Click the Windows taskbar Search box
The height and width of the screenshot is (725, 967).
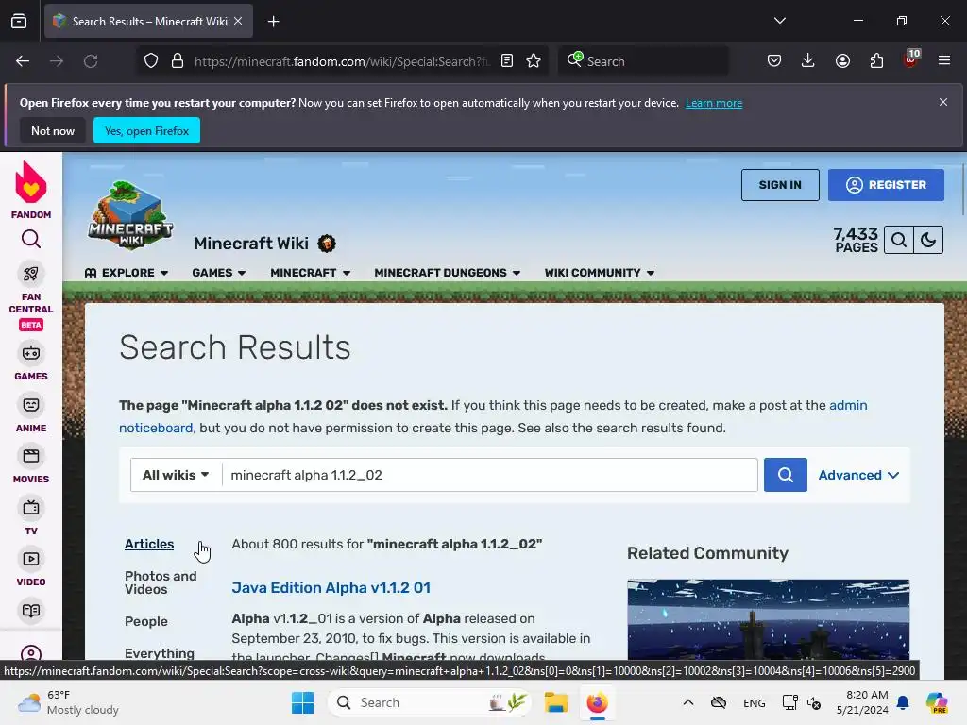point(430,702)
